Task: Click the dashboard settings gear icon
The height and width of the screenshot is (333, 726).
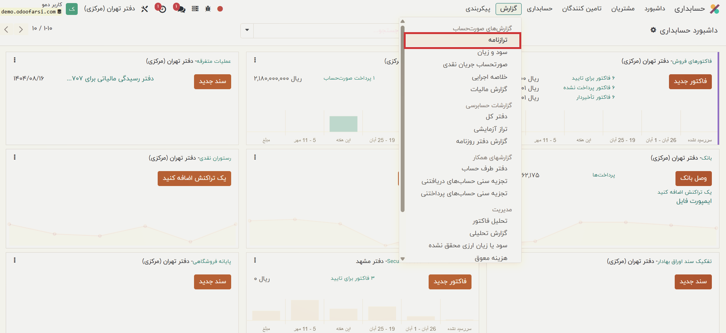Action: (653, 30)
